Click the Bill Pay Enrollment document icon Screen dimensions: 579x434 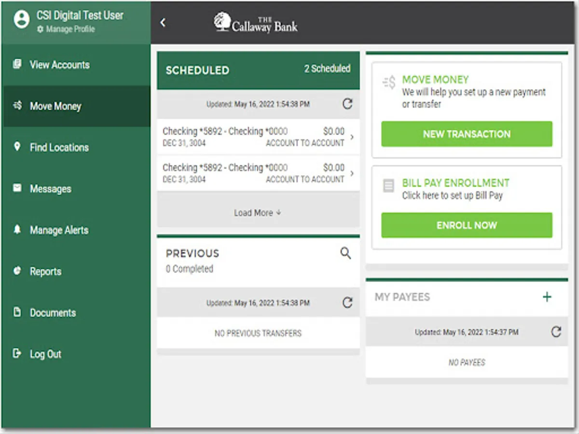tap(388, 186)
